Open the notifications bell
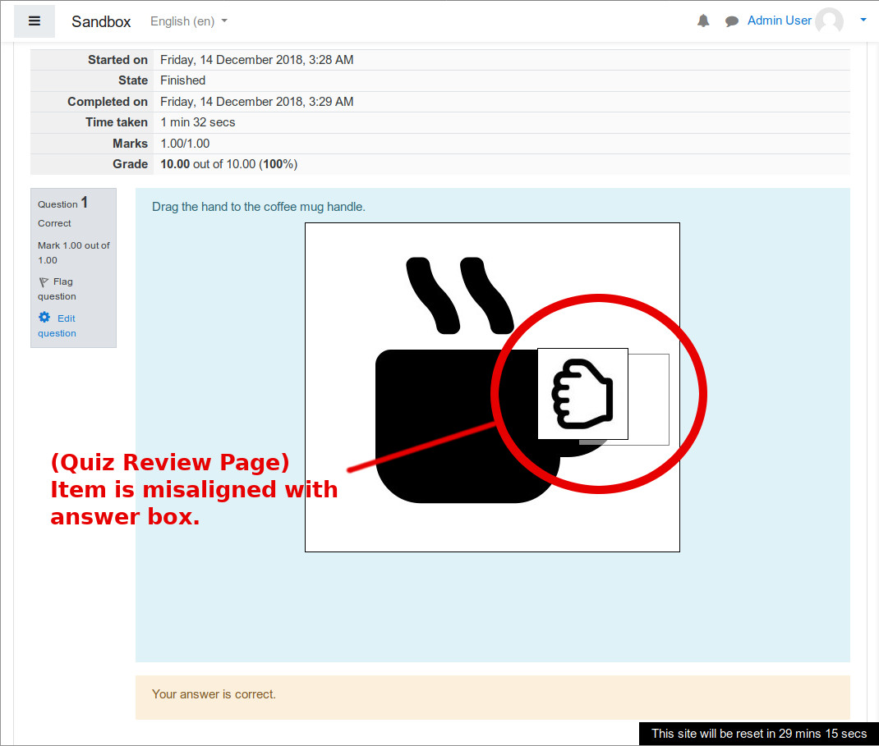 [x=703, y=21]
